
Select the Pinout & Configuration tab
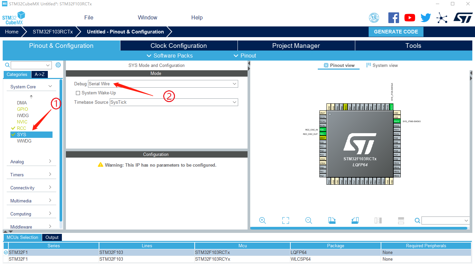61,46
